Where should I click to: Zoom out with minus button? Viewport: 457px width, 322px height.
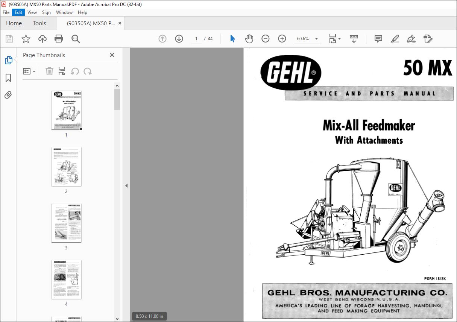(x=266, y=39)
